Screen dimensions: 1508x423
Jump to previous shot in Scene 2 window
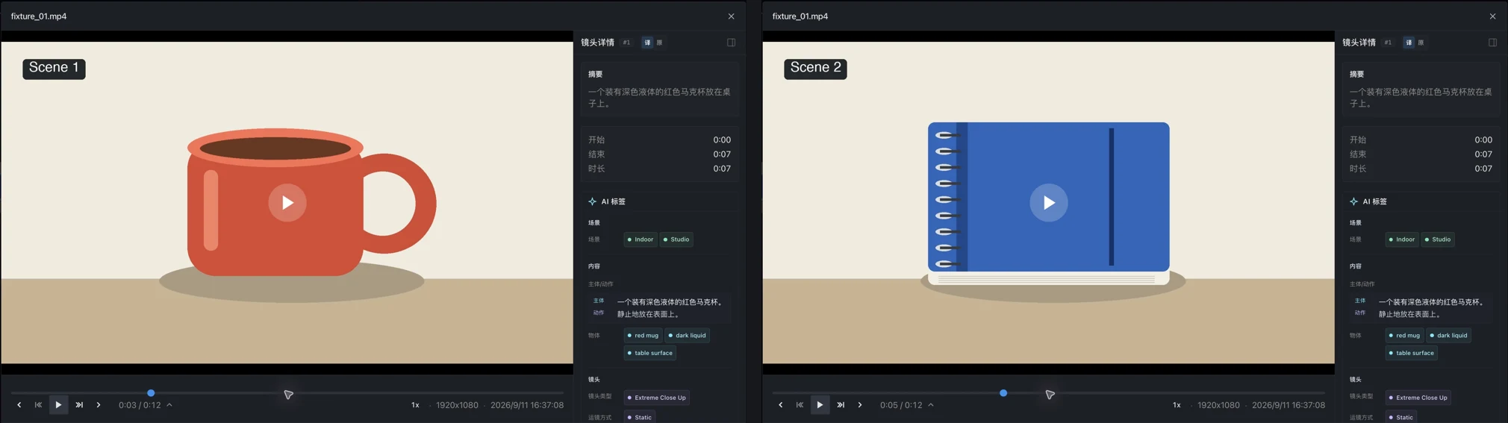(x=800, y=405)
